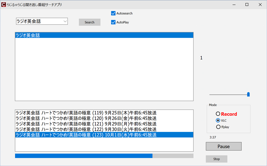Expand the program name dropdown arrow
Viewport: 267px width, 166px height.
tap(65, 21)
